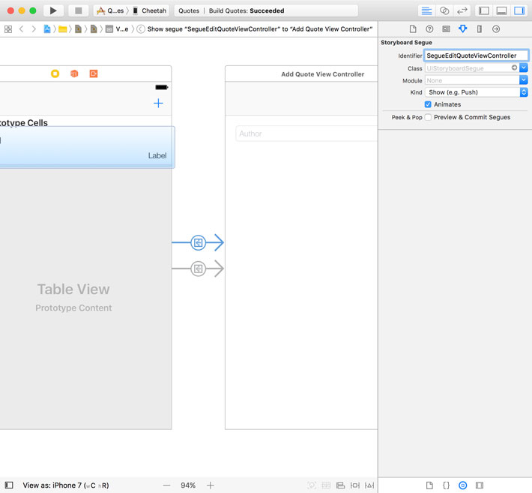Open the Size inspector tab

coord(480,29)
